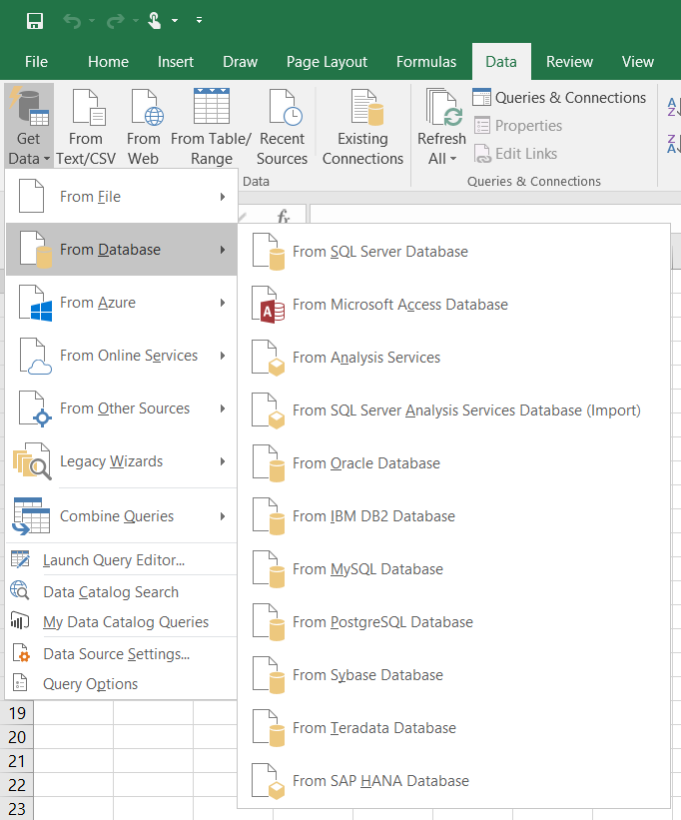681x820 pixels.
Task: Expand the From File submenu
Action: coord(121,197)
